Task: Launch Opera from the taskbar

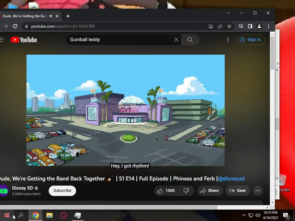Action: (x=64, y=215)
